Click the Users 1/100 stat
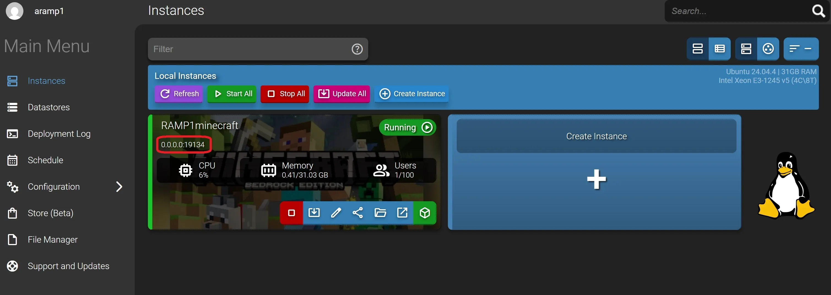The height and width of the screenshot is (295, 831). pos(394,170)
